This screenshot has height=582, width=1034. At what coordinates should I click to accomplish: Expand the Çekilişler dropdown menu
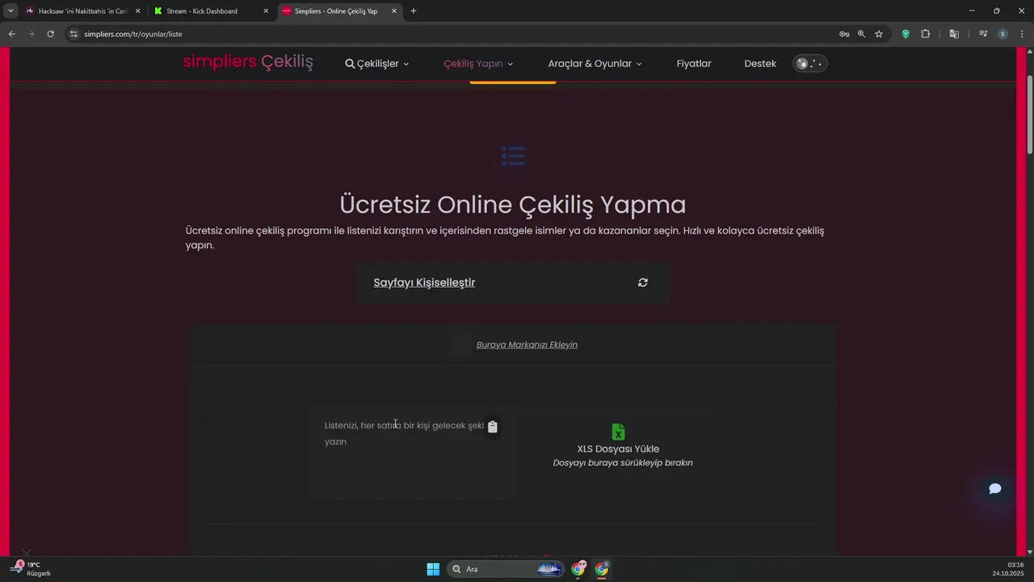(377, 64)
